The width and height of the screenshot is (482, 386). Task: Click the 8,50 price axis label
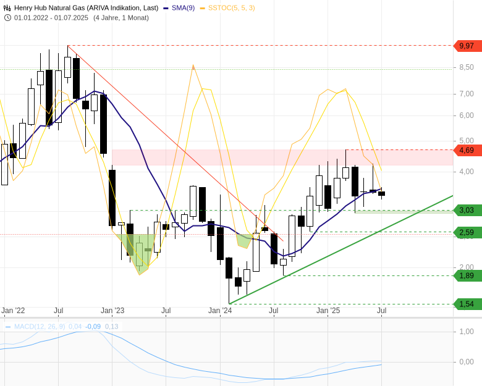click(467, 67)
